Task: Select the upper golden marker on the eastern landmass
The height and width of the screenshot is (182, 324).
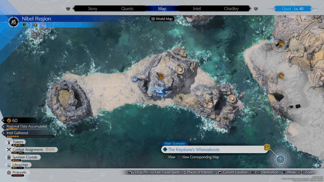Action: (281, 44)
